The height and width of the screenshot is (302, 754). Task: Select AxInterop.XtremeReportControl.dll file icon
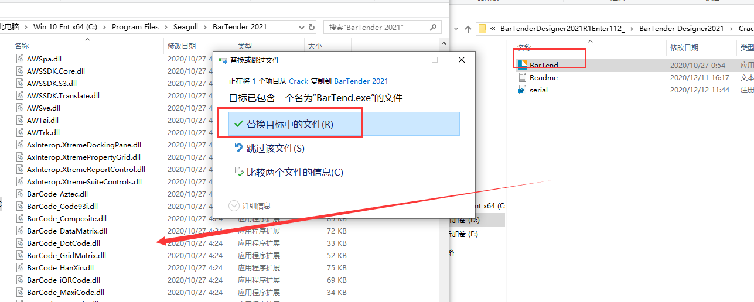[x=21, y=169]
